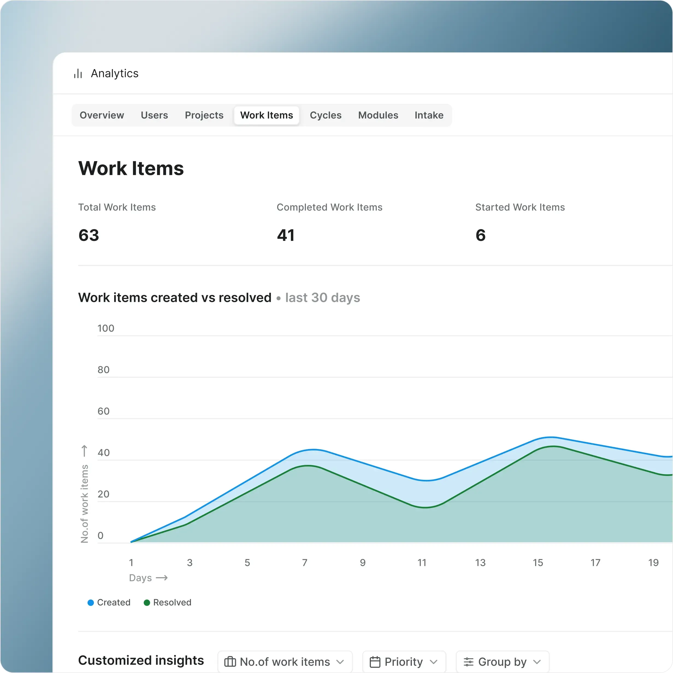Switch to the Intake tab
Screen dimensions: 673x673
(429, 115)
